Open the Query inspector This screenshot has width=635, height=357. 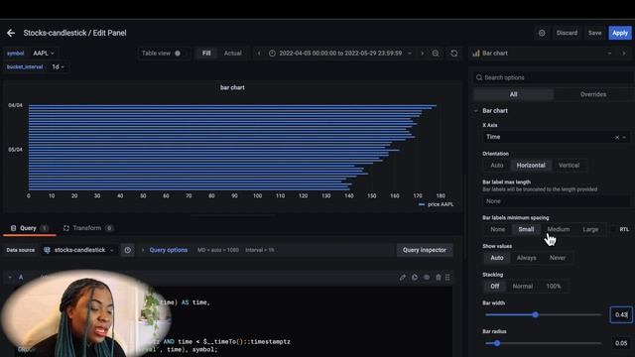pyautogui.click(x=424, y=250)
